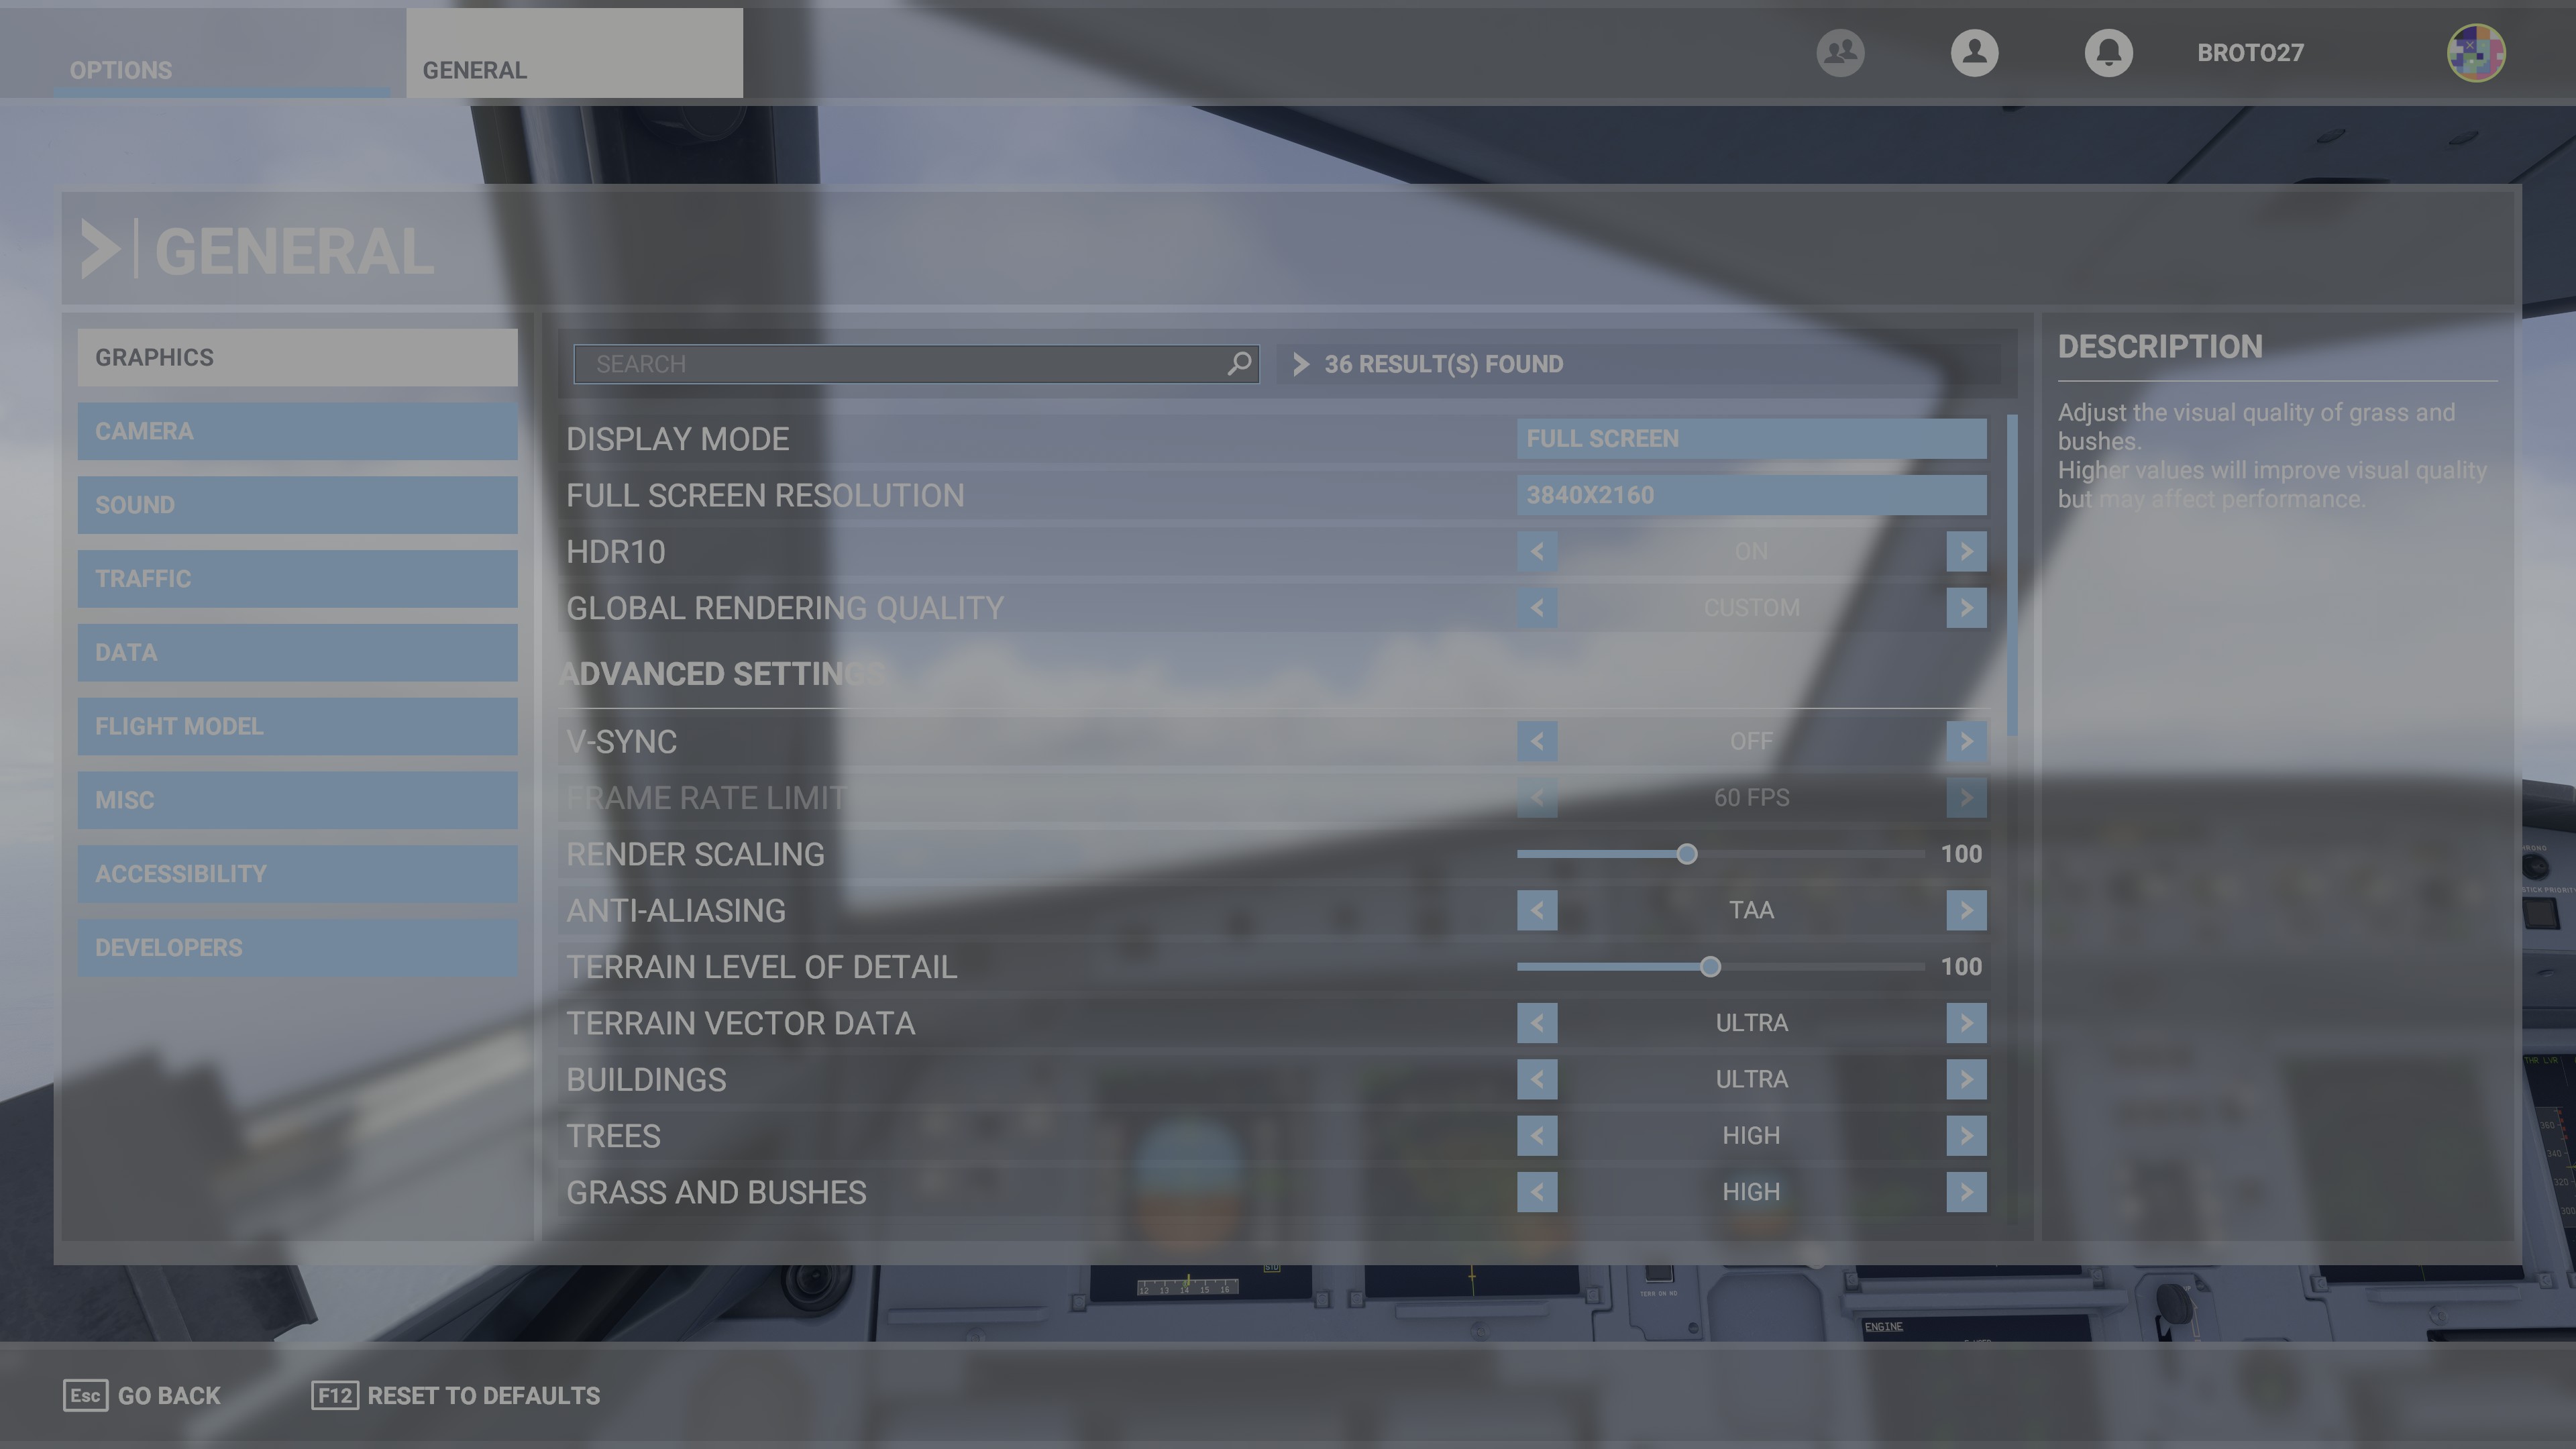Disable HDR10 using its left arrow
Viewport: 2576px width, 1449px height.
pyautogui.click(x=1537, y=551)
